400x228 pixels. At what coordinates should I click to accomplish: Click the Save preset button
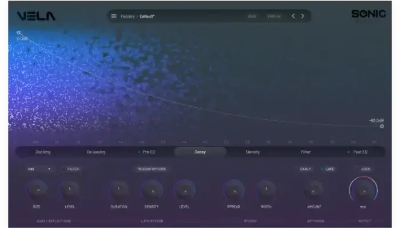tap(252, 16)
